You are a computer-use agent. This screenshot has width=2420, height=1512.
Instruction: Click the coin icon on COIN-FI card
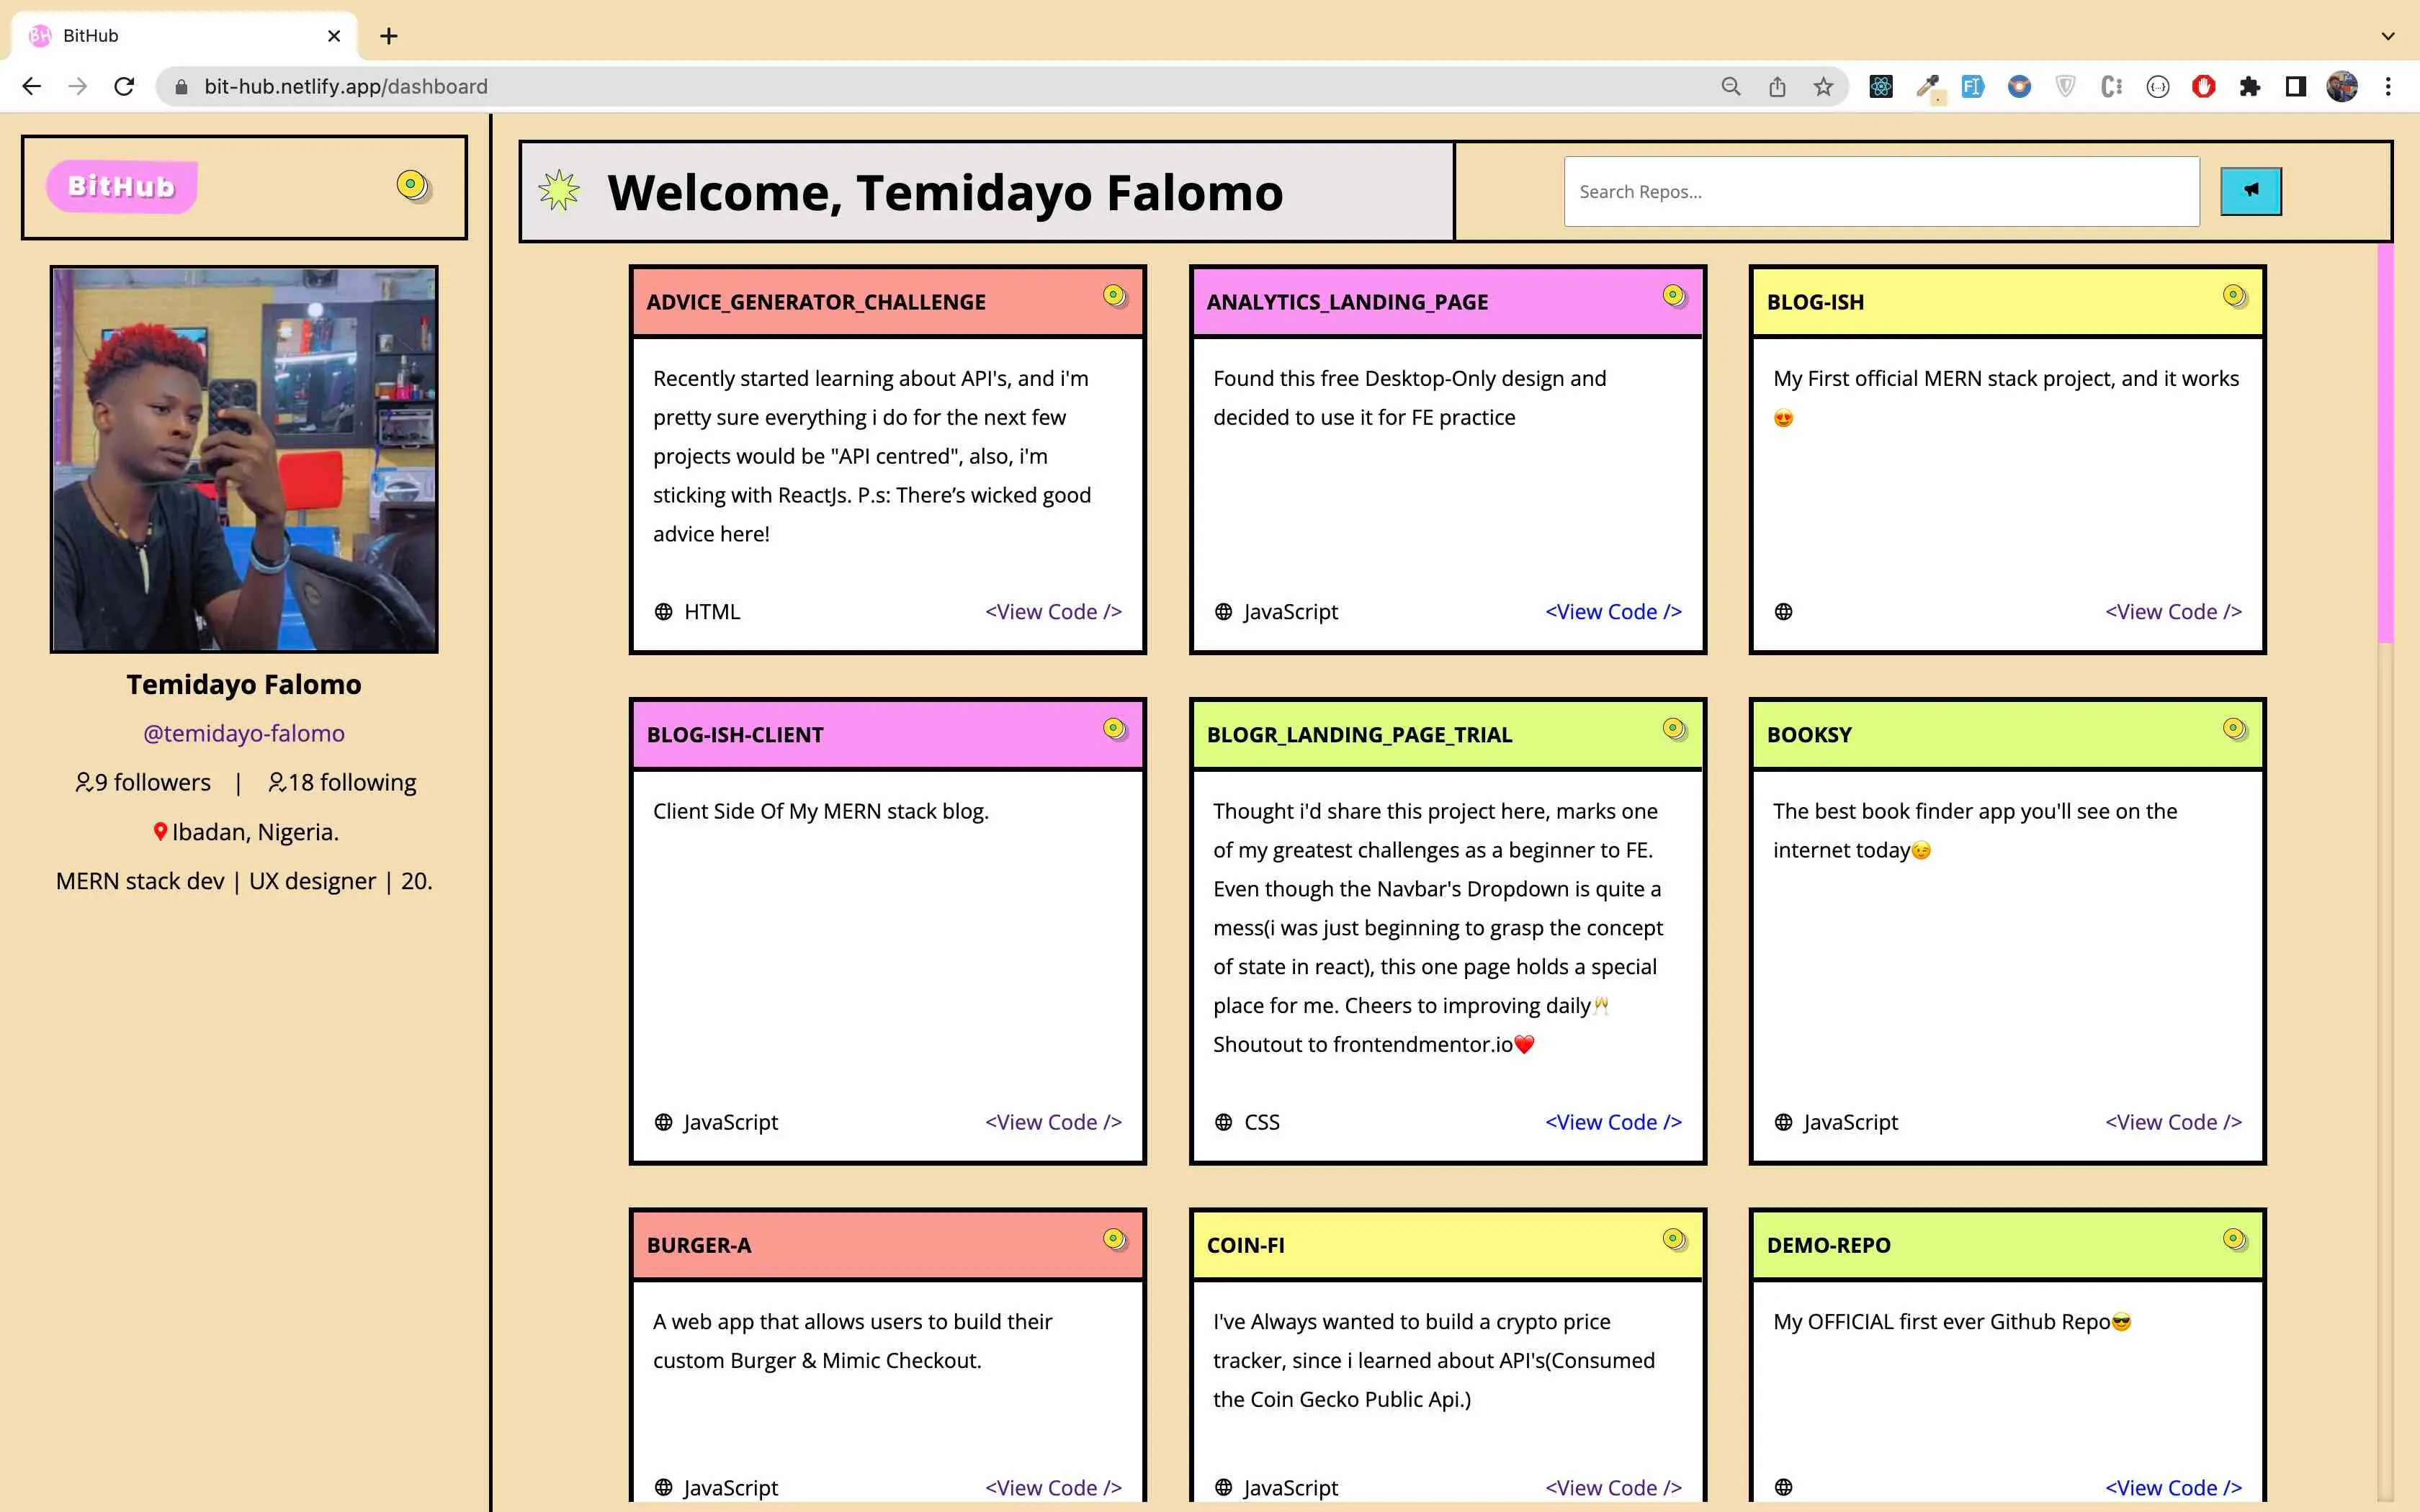(x=1674, y=1240)
